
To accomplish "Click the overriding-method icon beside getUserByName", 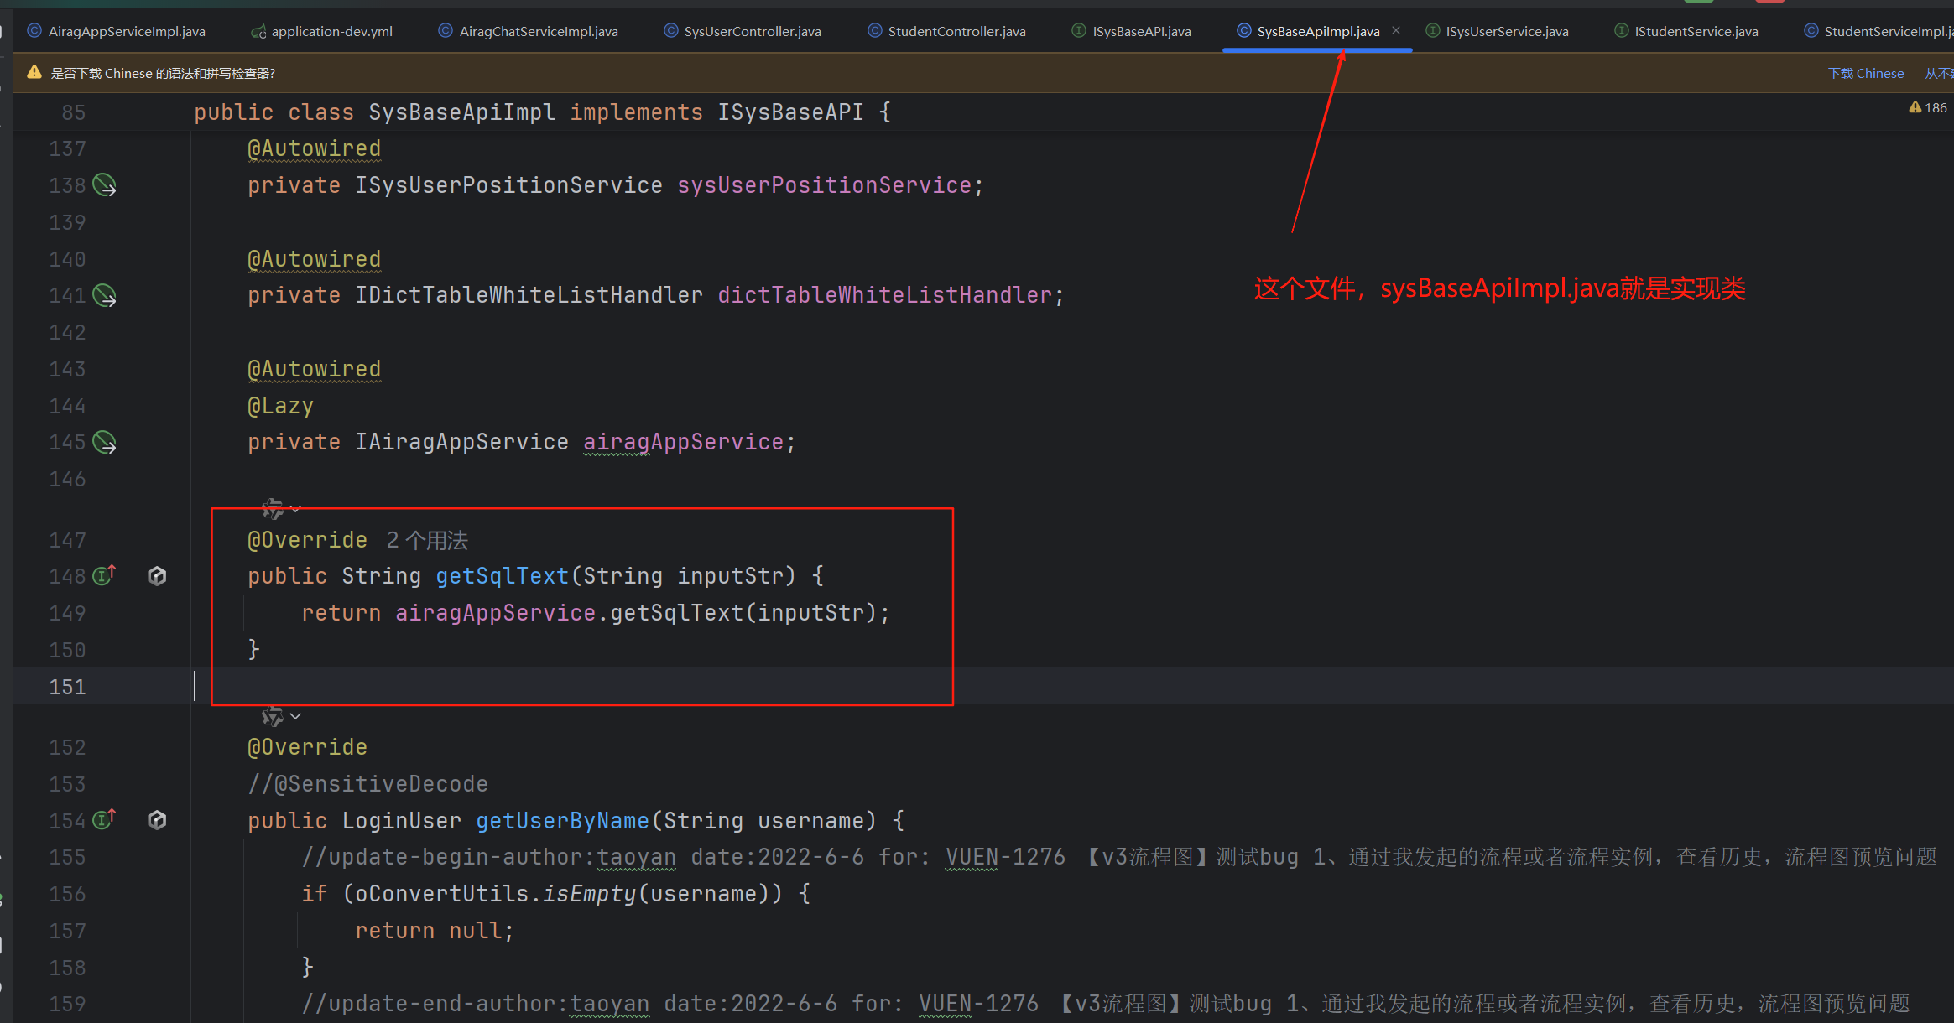I will 103,820.
